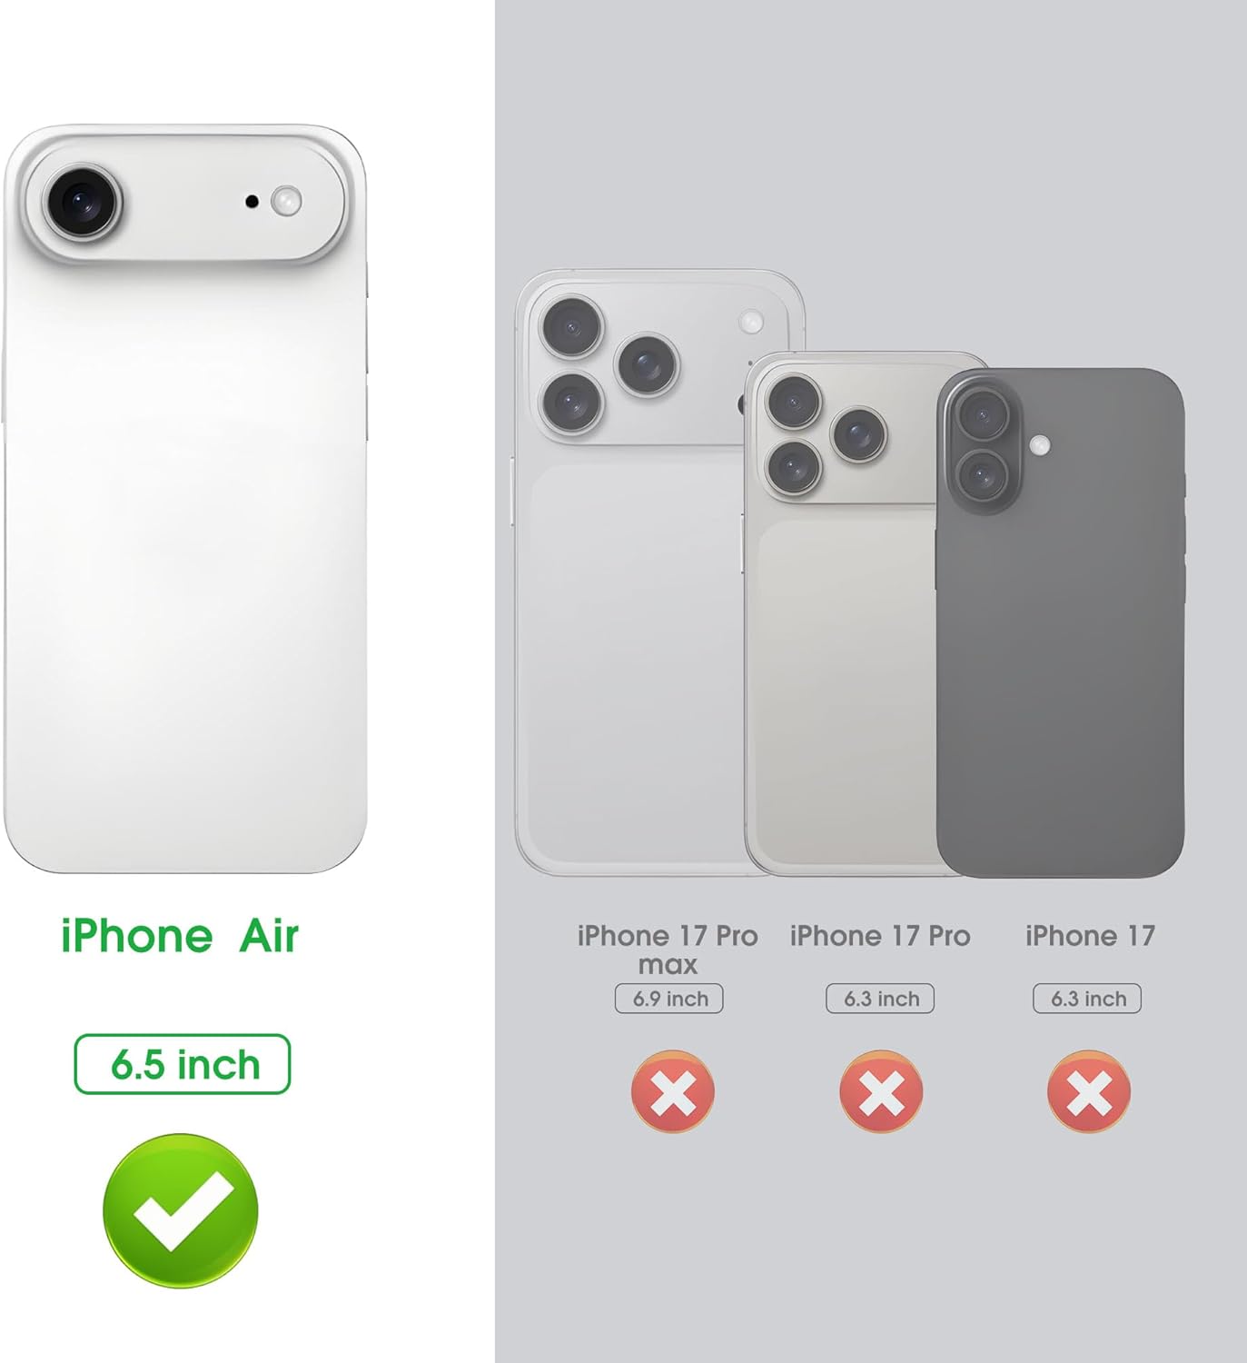The width and height of the screenshot is (1247, 1363).
Task: Click the red X under iPhone 17 Pro max
Action: tap(673, 1091)
